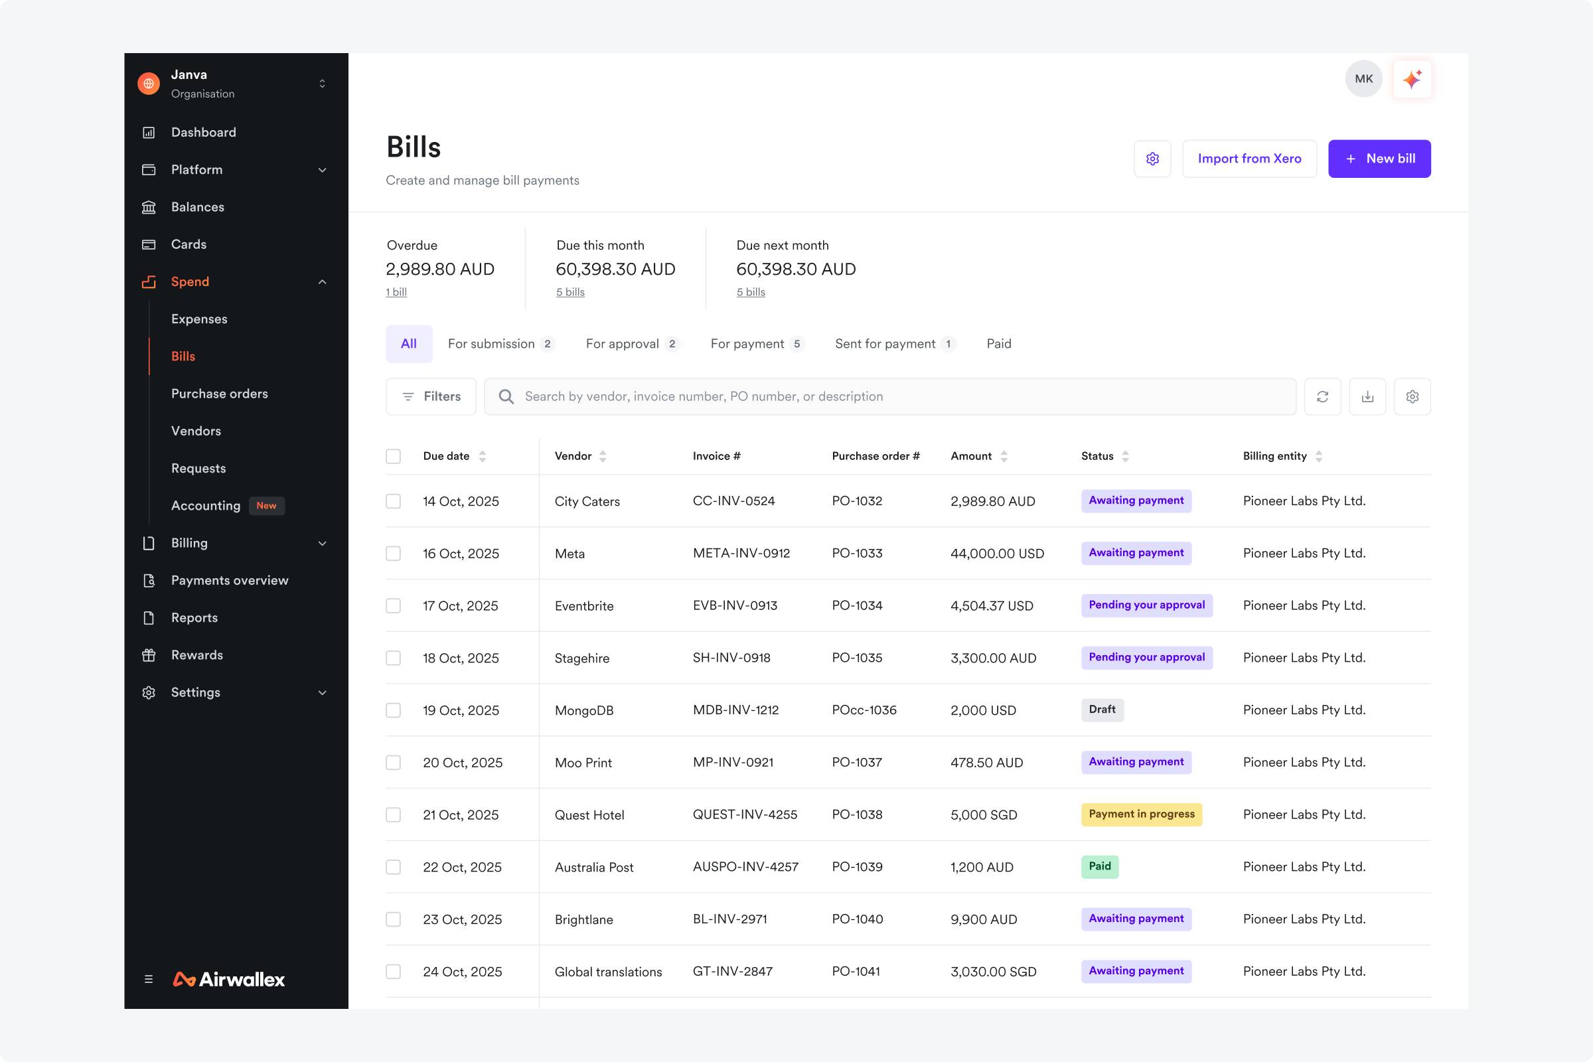Select the City Caters bill checkbox
Image resolution: width=1593 pixels, height=1062 pixels.
(x=393, y=501)
